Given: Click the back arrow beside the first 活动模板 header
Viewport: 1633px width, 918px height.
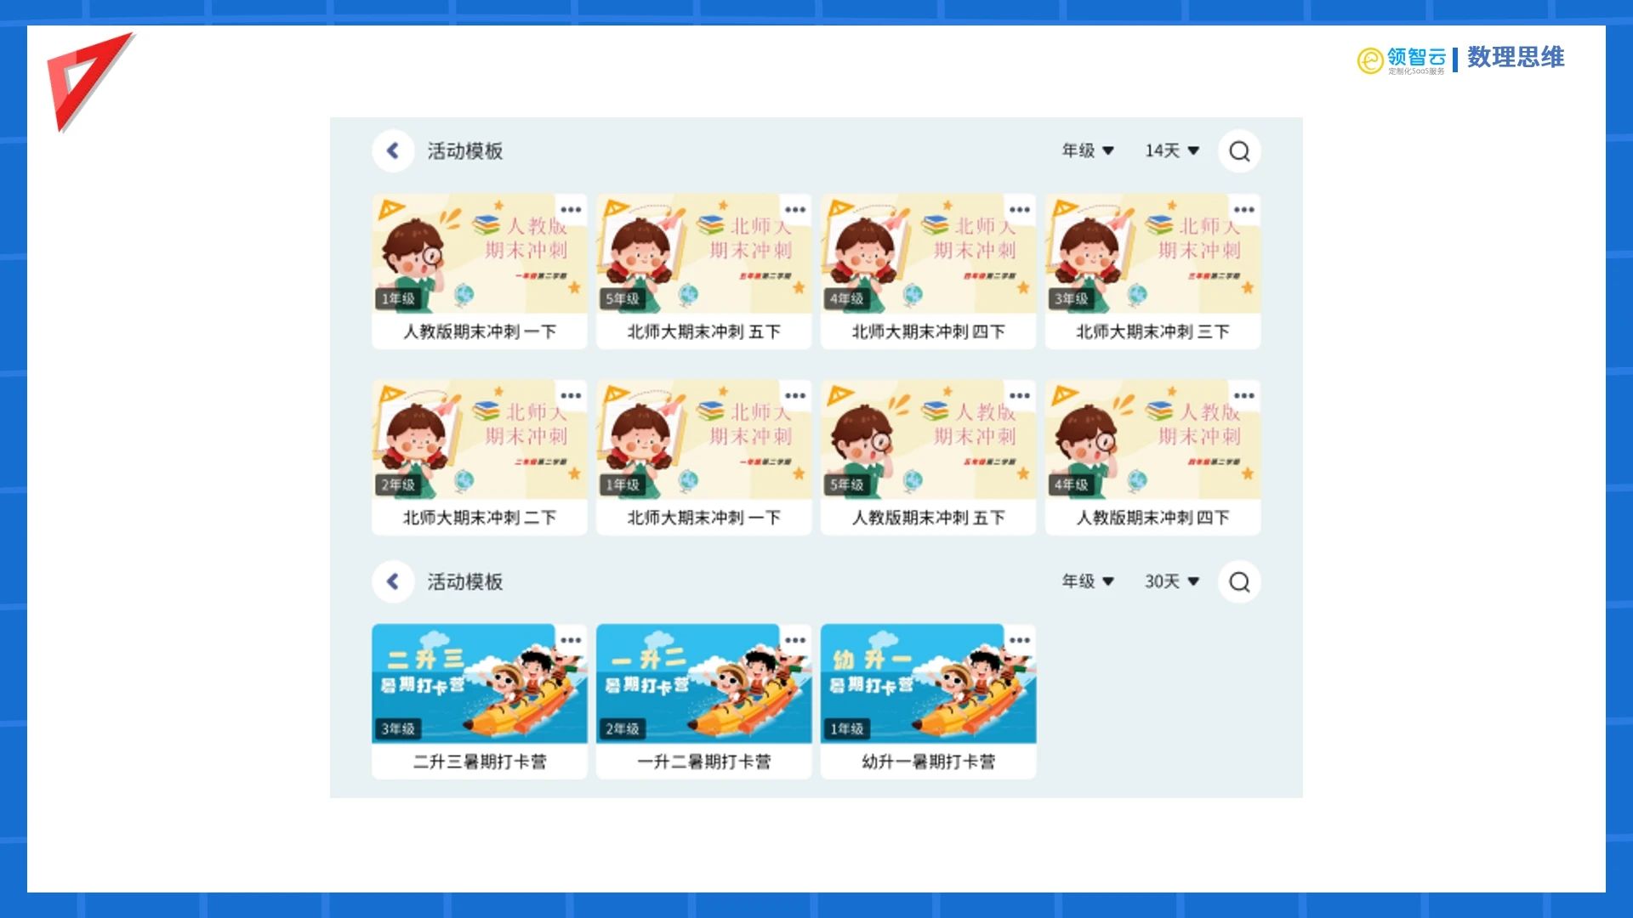Looking at the screenshot, I should point(393,150).
